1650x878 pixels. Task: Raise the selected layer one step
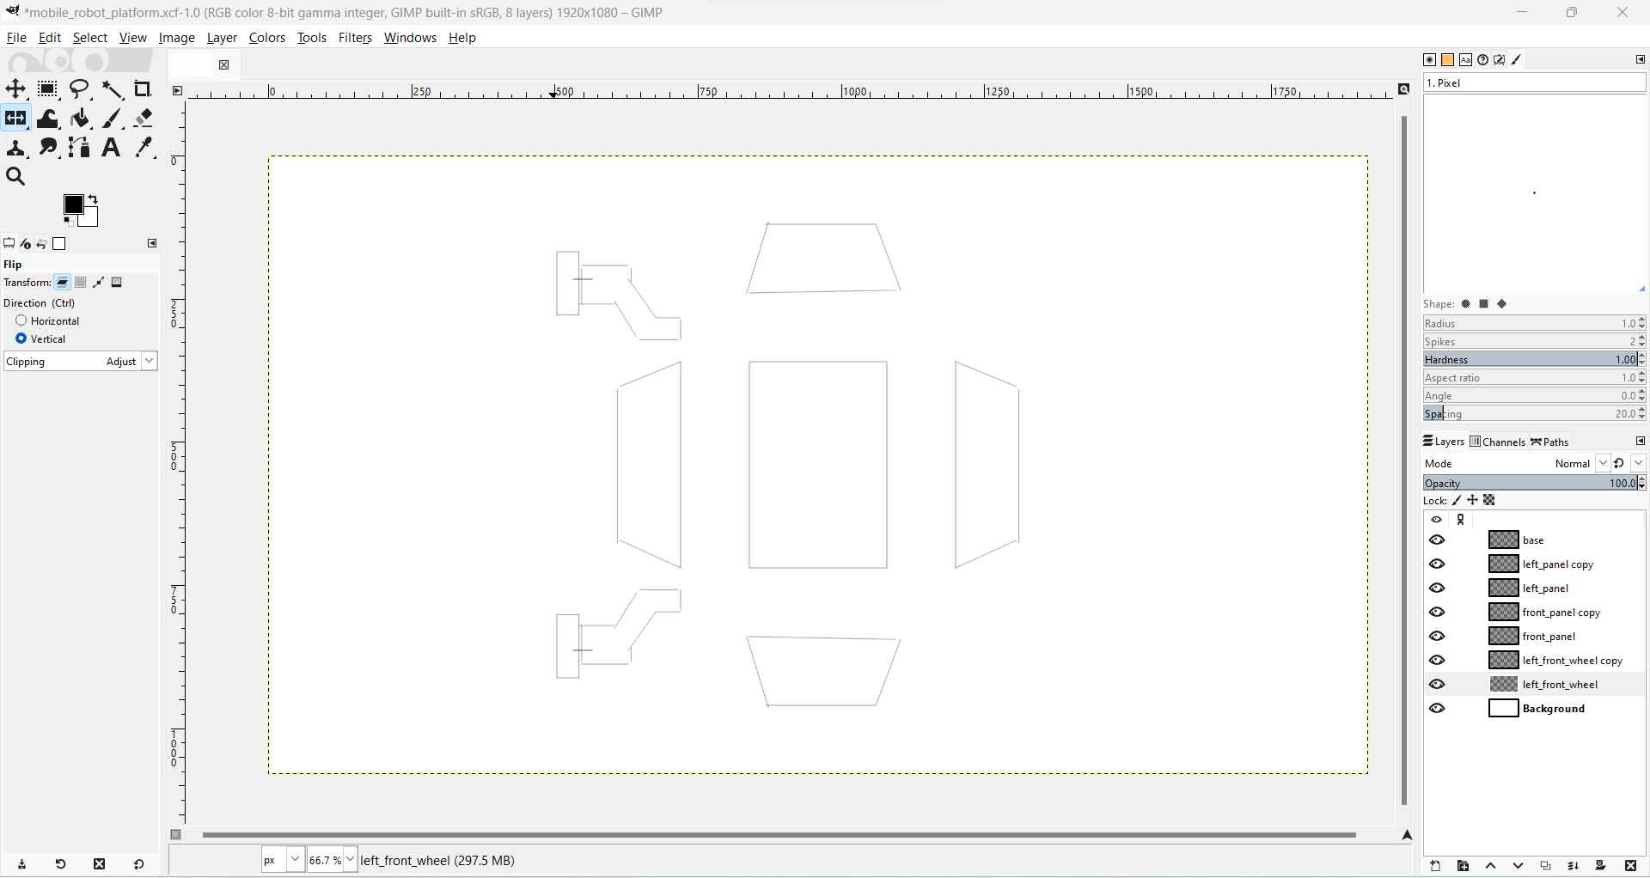coord(1490,866)
